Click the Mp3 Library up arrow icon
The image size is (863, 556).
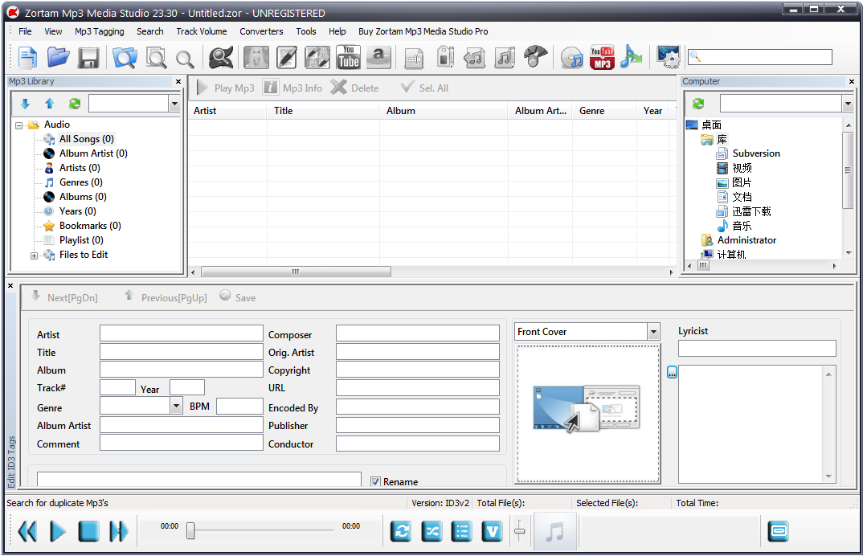[50, 104]
